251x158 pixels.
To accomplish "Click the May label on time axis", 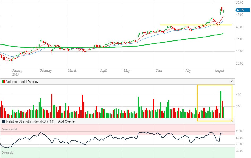I will [127, 71].
